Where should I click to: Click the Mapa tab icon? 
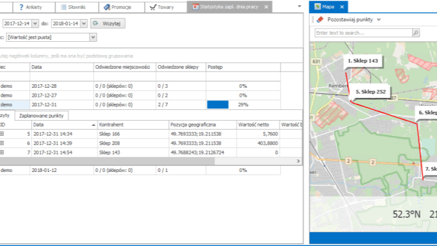[x=318, y=7]
